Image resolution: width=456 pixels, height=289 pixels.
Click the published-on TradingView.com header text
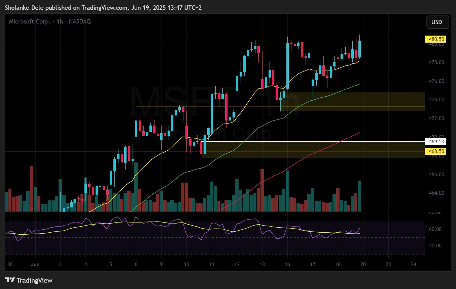pyautogui.click(x=104, y=7)
